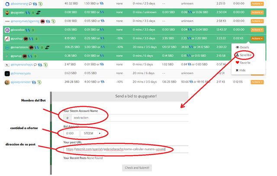Click the 1.02 SBD value in the @emperorofnaps row
The width and height of the screenshot is (277, 176).
[168, 64]
